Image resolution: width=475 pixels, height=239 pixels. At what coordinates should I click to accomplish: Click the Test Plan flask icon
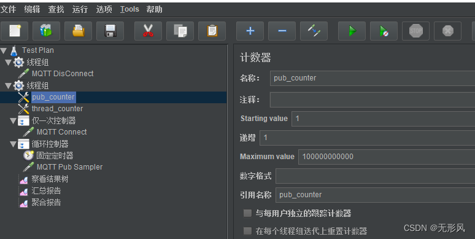click(x=14, y=50)
